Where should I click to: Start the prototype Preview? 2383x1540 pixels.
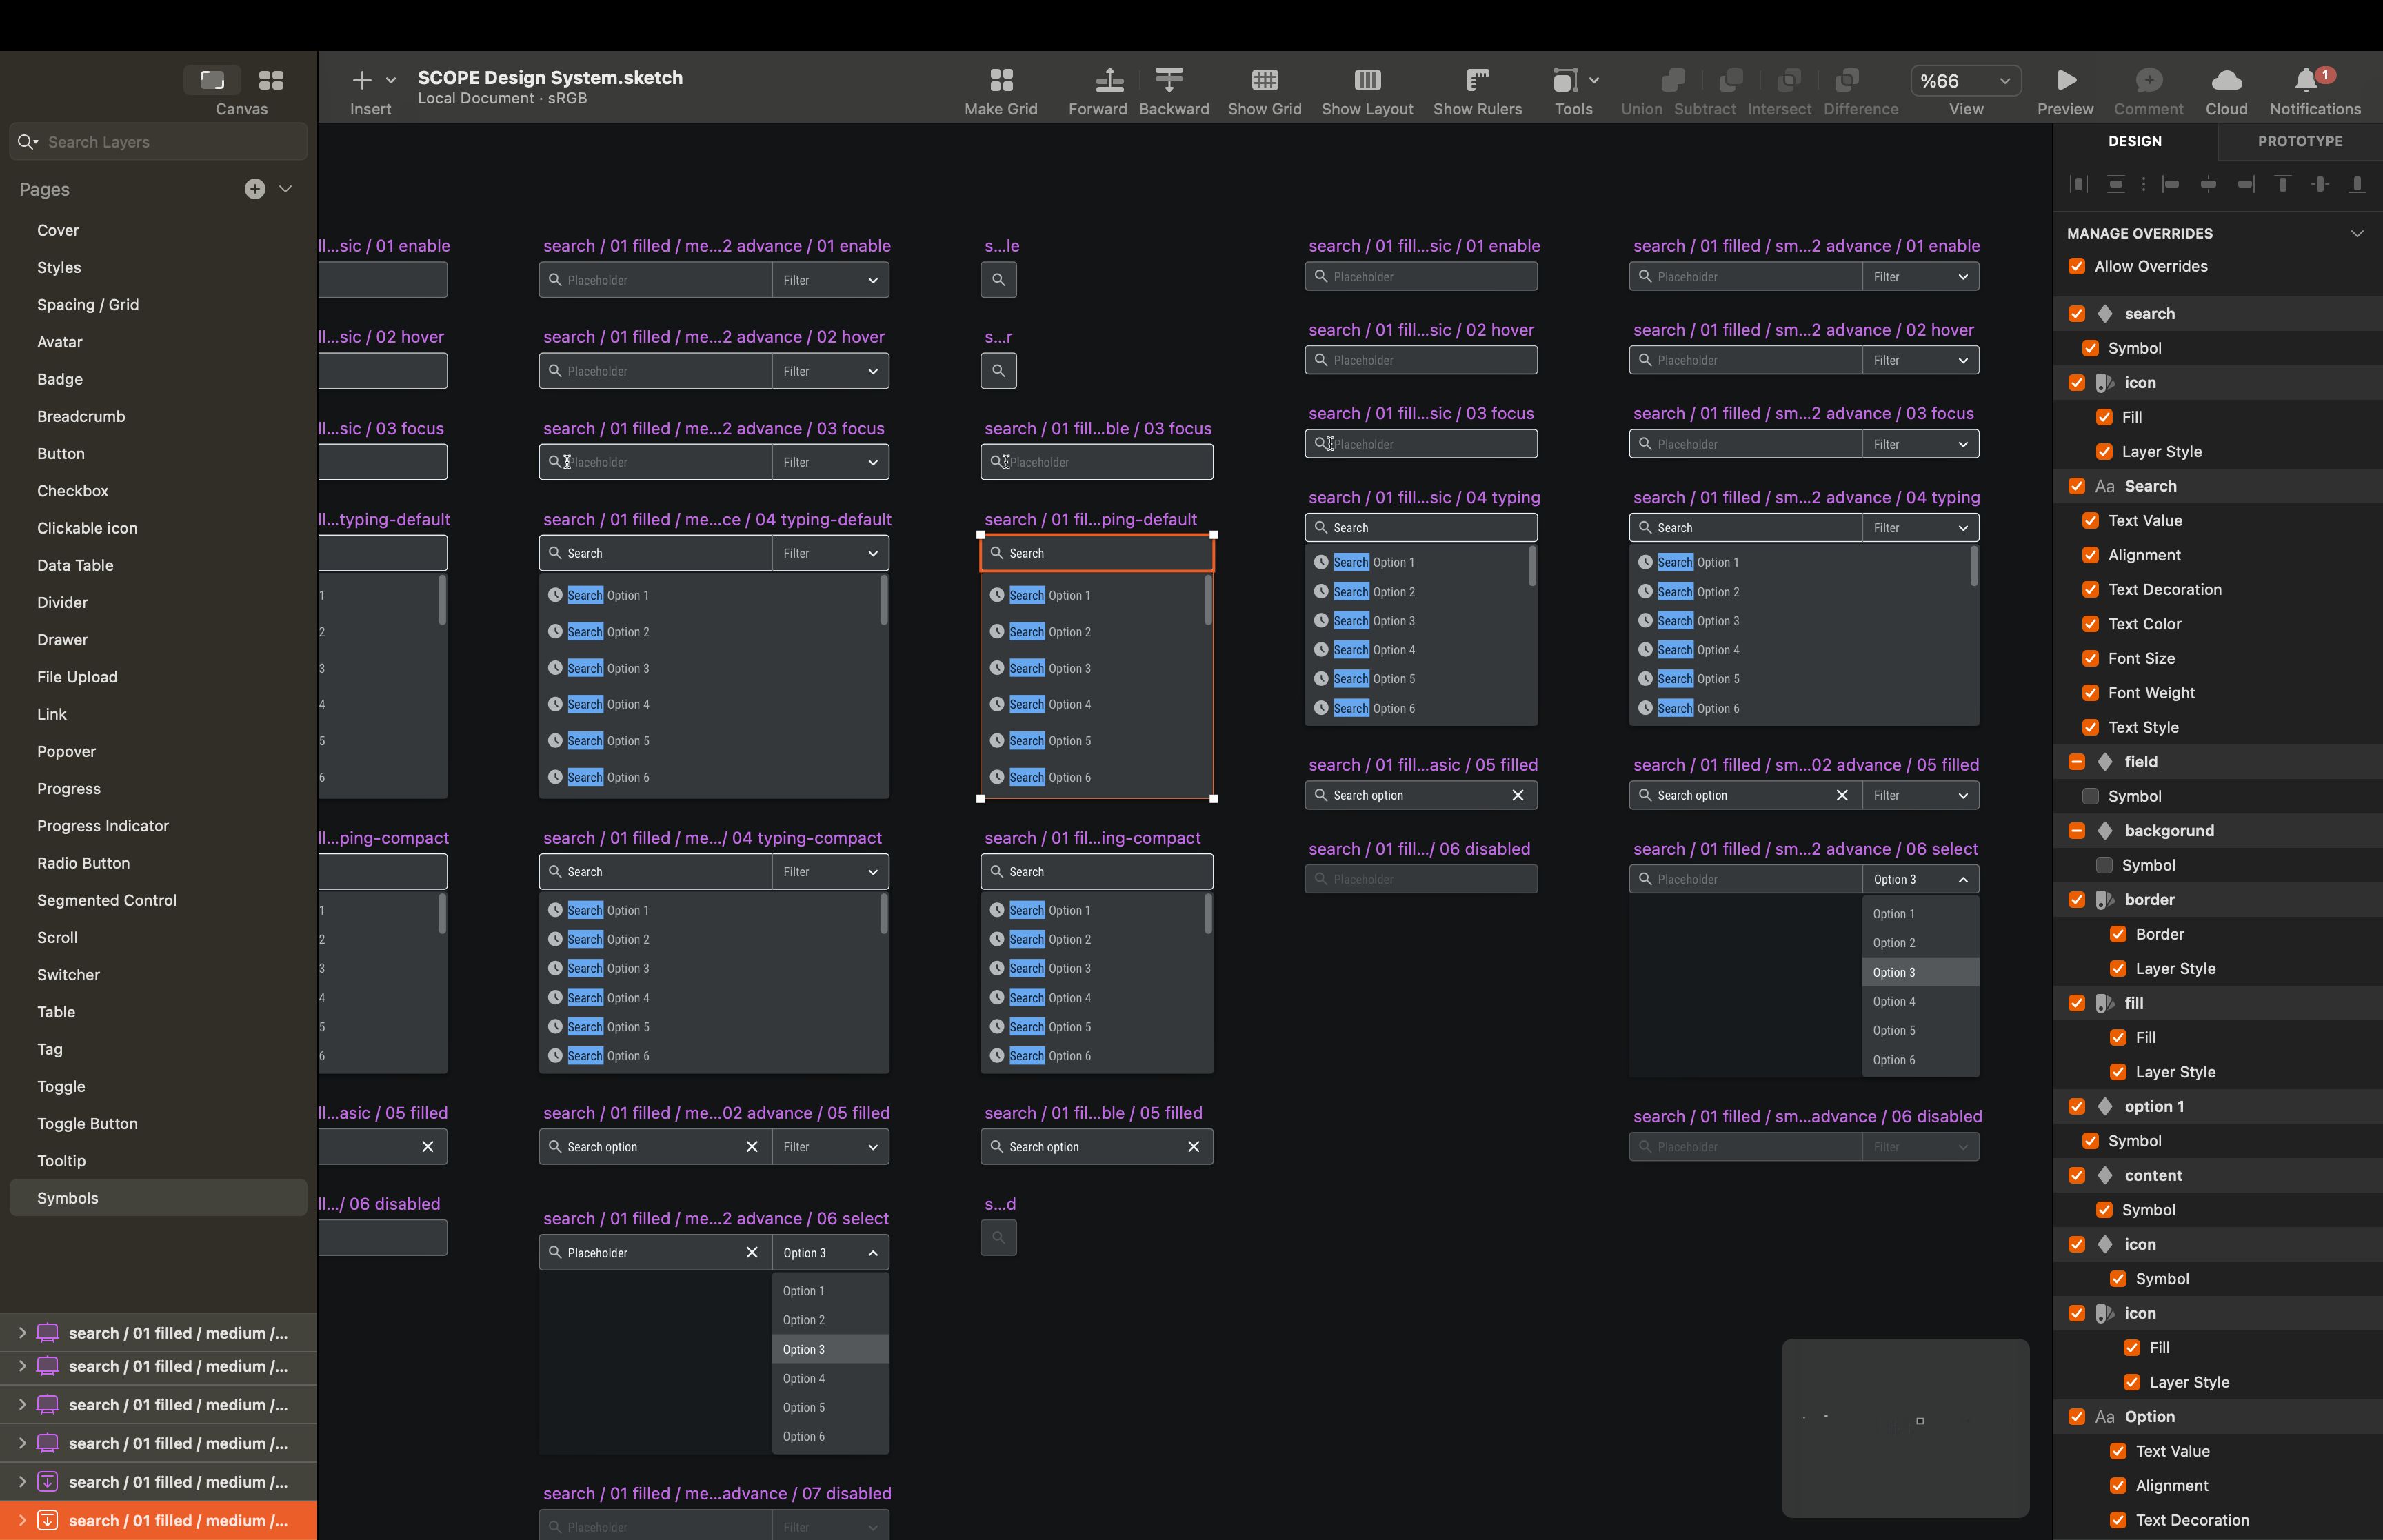coord(2066,80)
